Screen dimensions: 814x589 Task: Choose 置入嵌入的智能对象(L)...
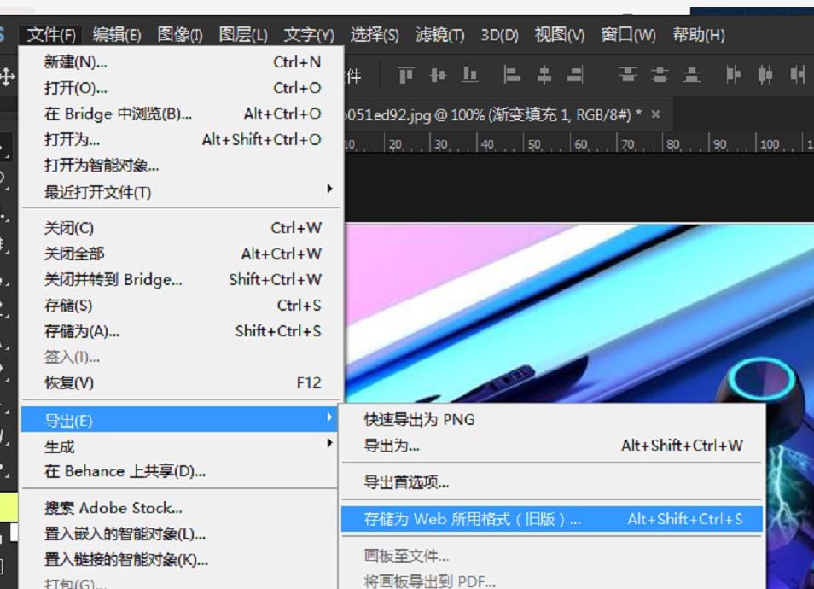click(180, 534)
